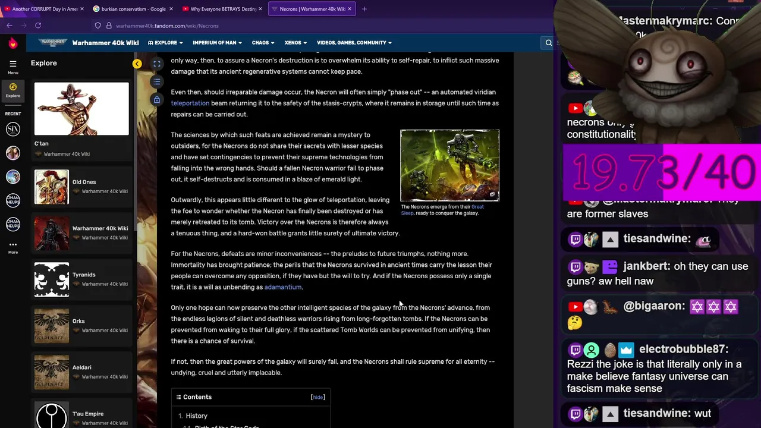Open the C'tan article card image

click(81, 109)
